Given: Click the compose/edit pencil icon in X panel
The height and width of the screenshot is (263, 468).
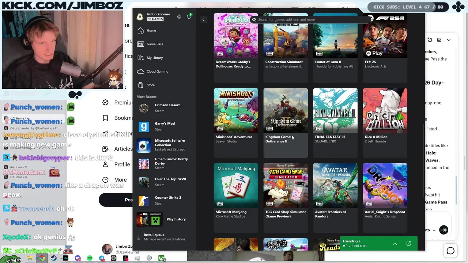Looking at the screenshot, I should [x=439, y=40].
